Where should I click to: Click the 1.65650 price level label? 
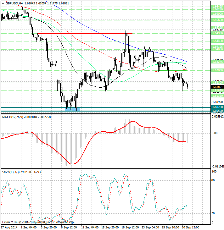click(x=217, y=20)
